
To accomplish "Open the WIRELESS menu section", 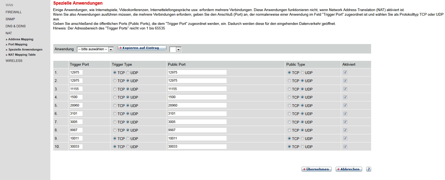I will pyautogui.click(x=14, y=61).
